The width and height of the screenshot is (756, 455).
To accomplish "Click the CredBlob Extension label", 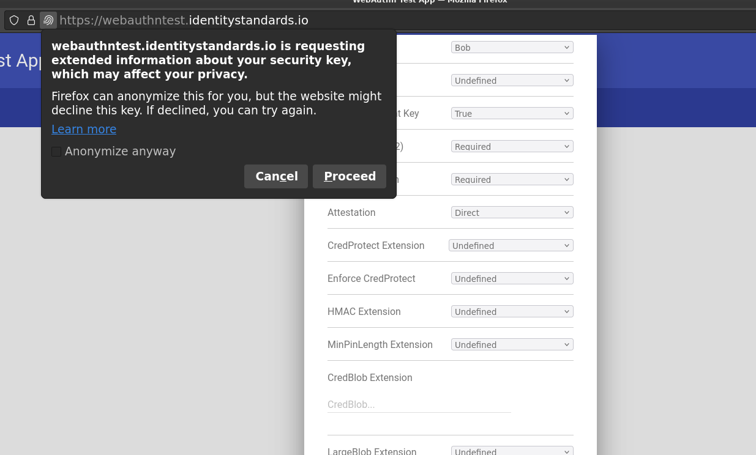I will coord(370,377).
